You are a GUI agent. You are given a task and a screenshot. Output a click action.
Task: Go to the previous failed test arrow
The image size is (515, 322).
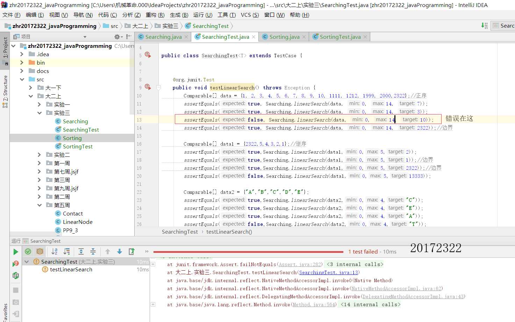(x=108, y=251)
